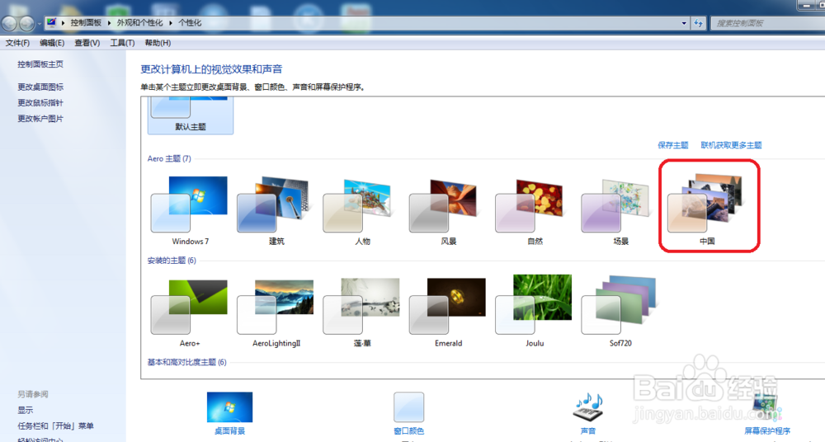Open 声音 sound settings
The width and height of the screenshot is (825, 442).
coord(587,414)
